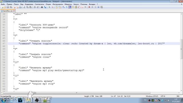Click the Cut toolbar icon
This screenshot has width=183, height=103.
[x=24, y=7]
